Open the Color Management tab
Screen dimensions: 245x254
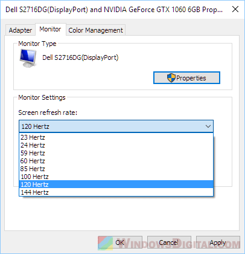95,30
